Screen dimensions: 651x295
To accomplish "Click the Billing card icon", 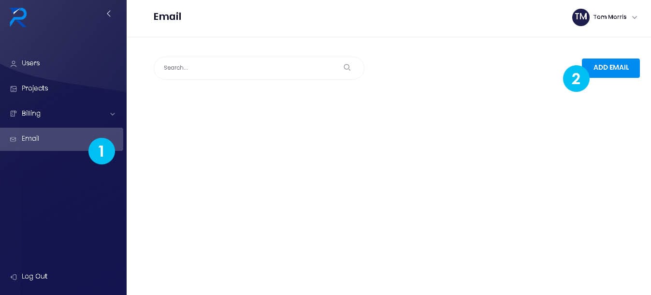I will click(x=14, y=114).
